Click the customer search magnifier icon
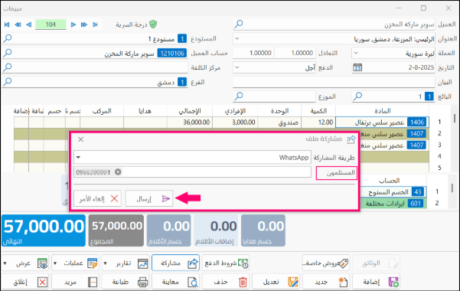 tap(239, 24)
